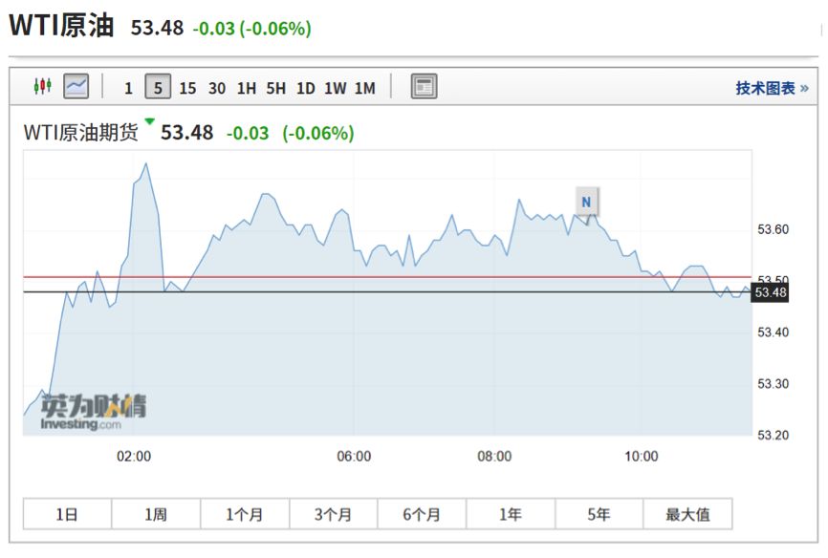Viewport: 828px width, 558px height.
Task: Choose the 1W interval
Action: coord(336,88)
